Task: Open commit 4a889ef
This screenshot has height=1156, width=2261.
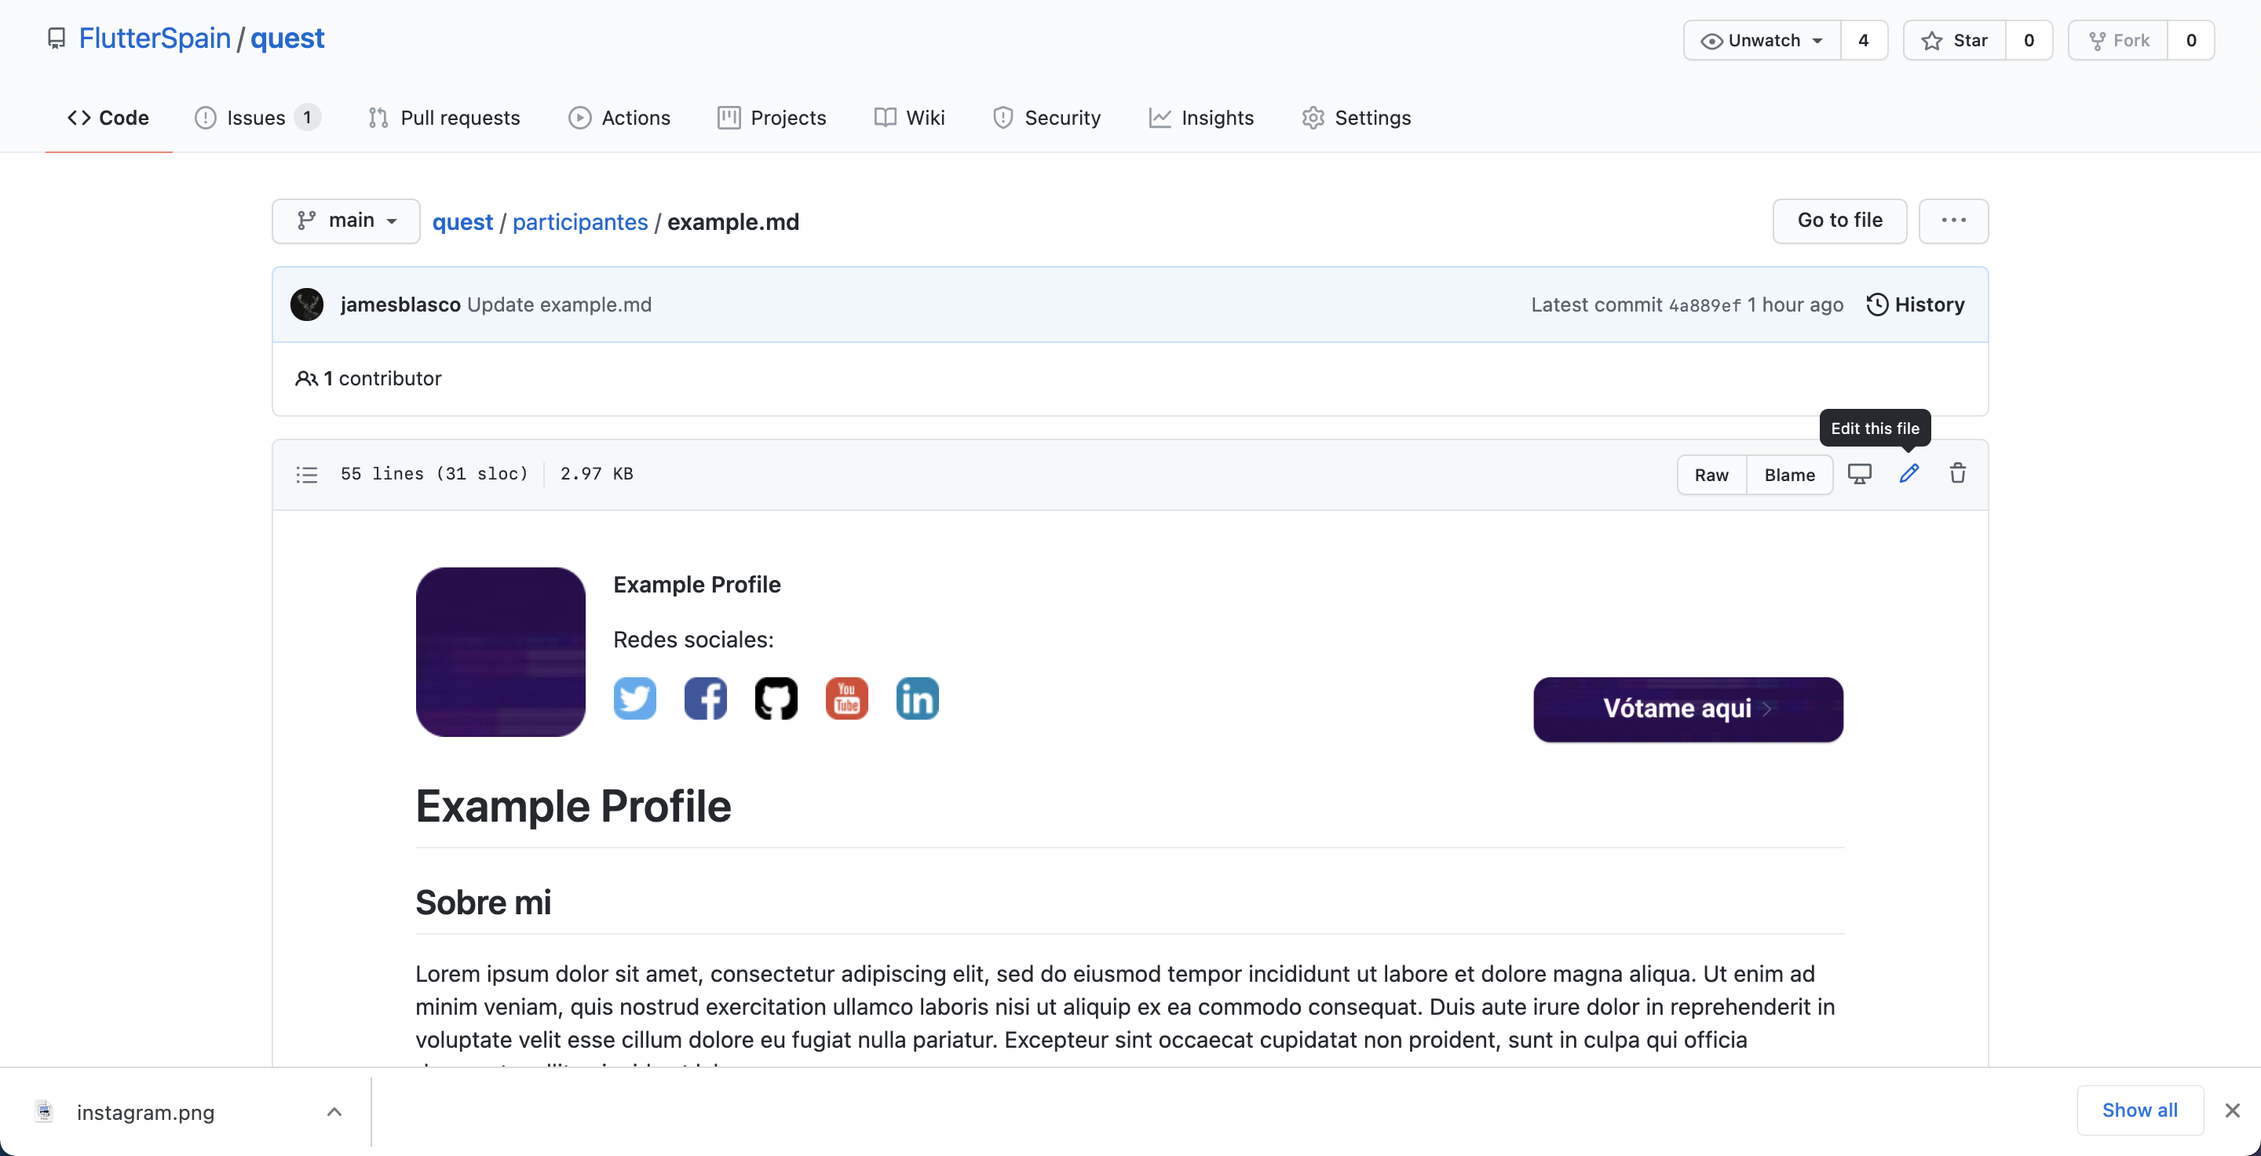Action: tap(1704, 305)
